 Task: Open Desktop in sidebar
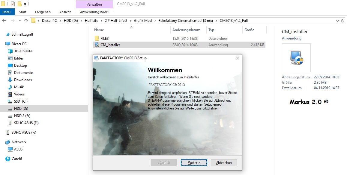[x=20, y=66]
